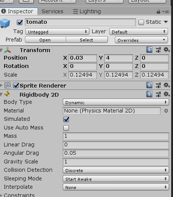Click the Prefab Select button
Screen dimensions: 173x197
tap(87, 40)
